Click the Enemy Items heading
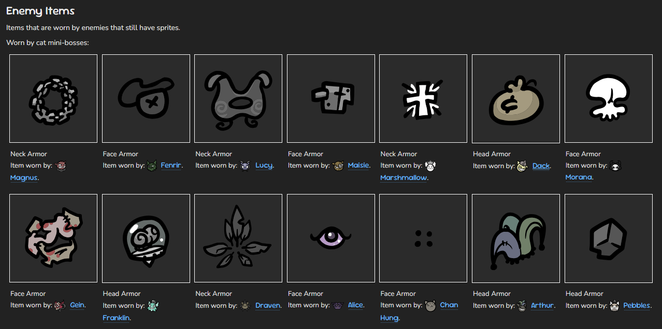 pos(40,11)
